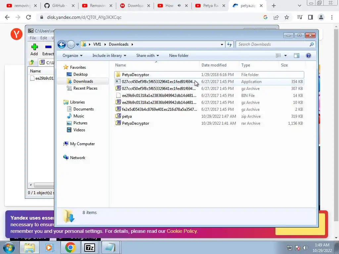Click Downloads in the address breadcrumb
The height and width of the screenshot is (254, 339).
119,44
